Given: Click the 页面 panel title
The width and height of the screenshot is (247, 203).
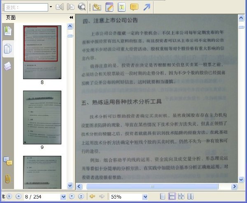Looking at the screenshot, I should (11, 17).
